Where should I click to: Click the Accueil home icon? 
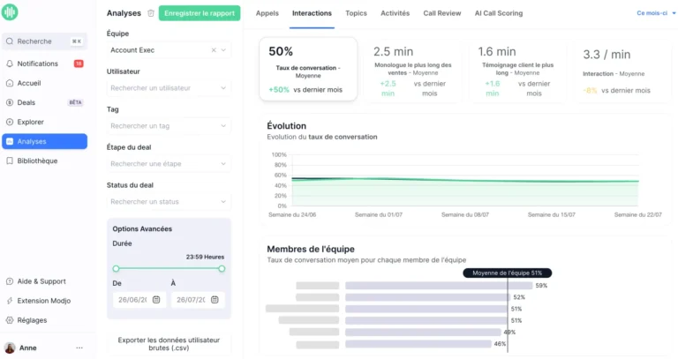(x=10, y=83)
